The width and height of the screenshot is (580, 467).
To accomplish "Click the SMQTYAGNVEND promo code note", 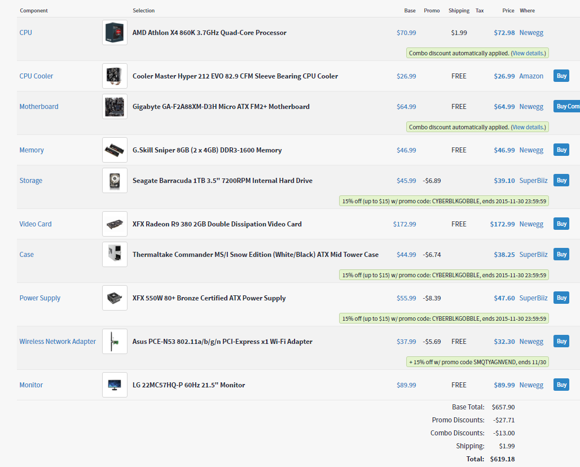I will (x=477, y=362).
